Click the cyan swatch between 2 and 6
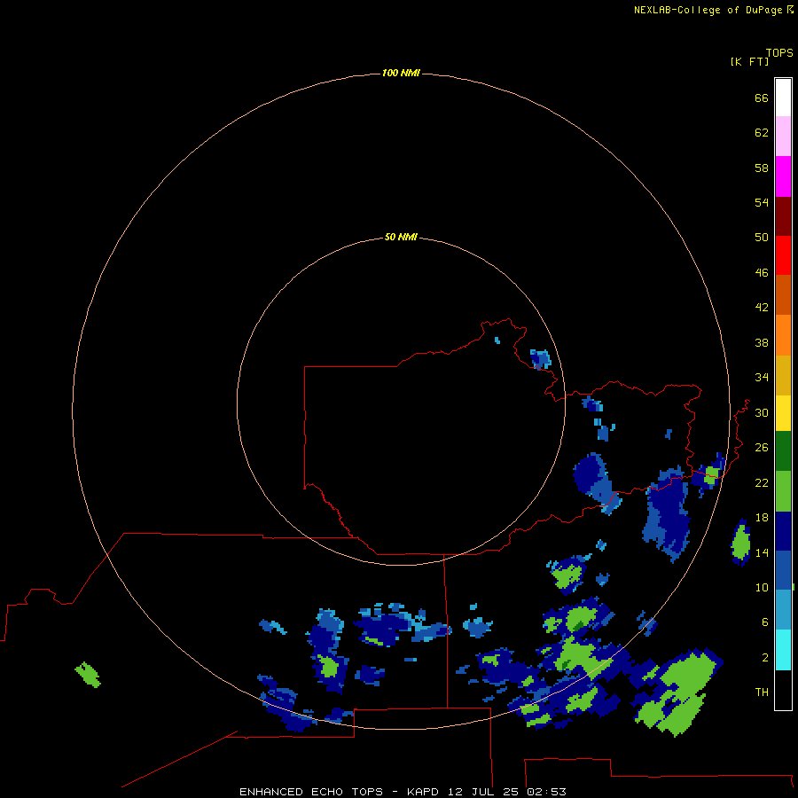The height and width of the screenshot is (798, 798). coord(783,650)
